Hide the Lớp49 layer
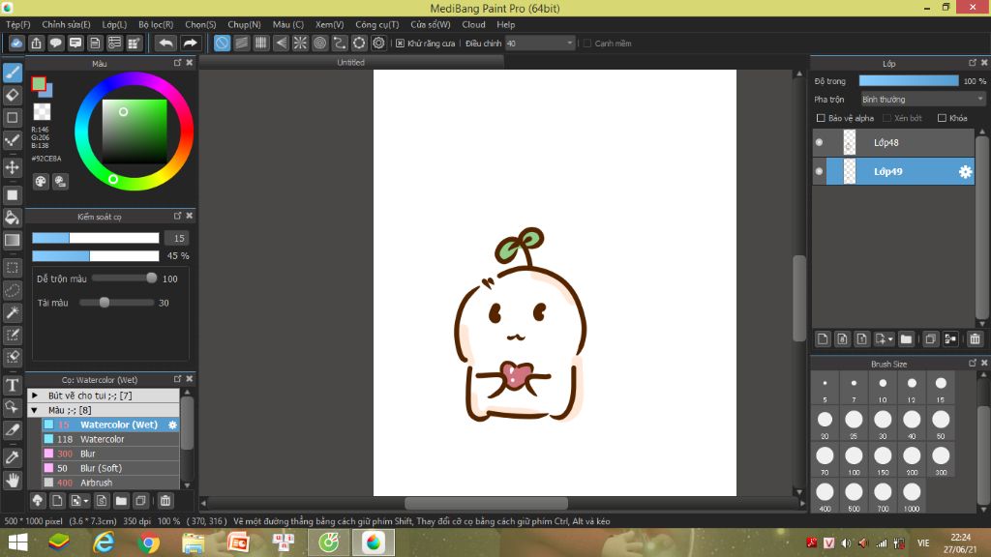 tap(819, 172)
